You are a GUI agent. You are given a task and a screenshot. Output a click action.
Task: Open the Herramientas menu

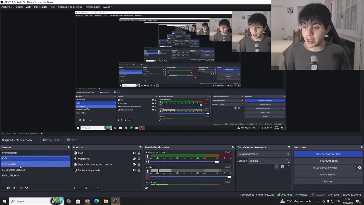click(x=92, y=7)
